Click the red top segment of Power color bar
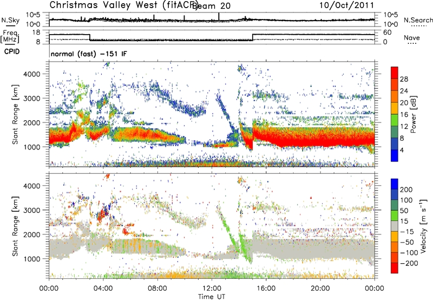The image size is (433, 300). click(395, 73)
